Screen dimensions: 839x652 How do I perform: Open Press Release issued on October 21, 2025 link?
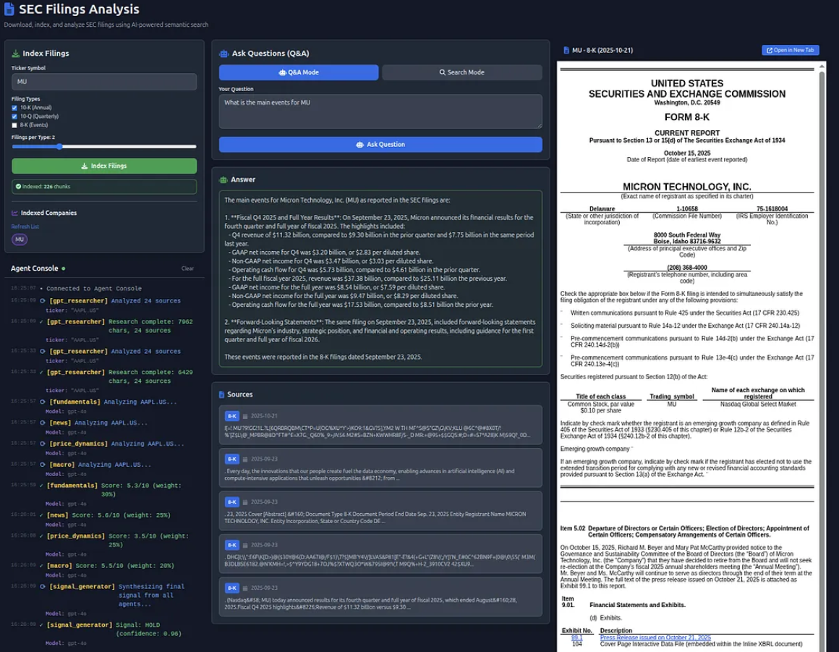[655, 638]
